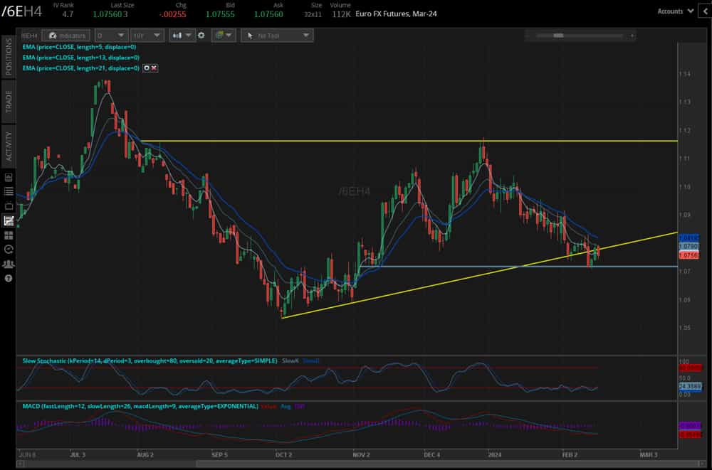Click the IV Rank value 4.7
The width and height of the screenshot is (712, 470).
pyautogui.click(x=68, y=14)
